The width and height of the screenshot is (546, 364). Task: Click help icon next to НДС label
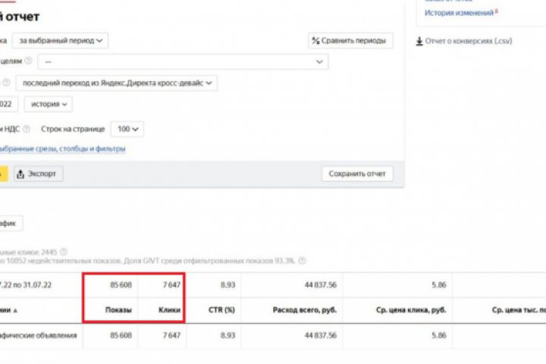click(27, 129)
